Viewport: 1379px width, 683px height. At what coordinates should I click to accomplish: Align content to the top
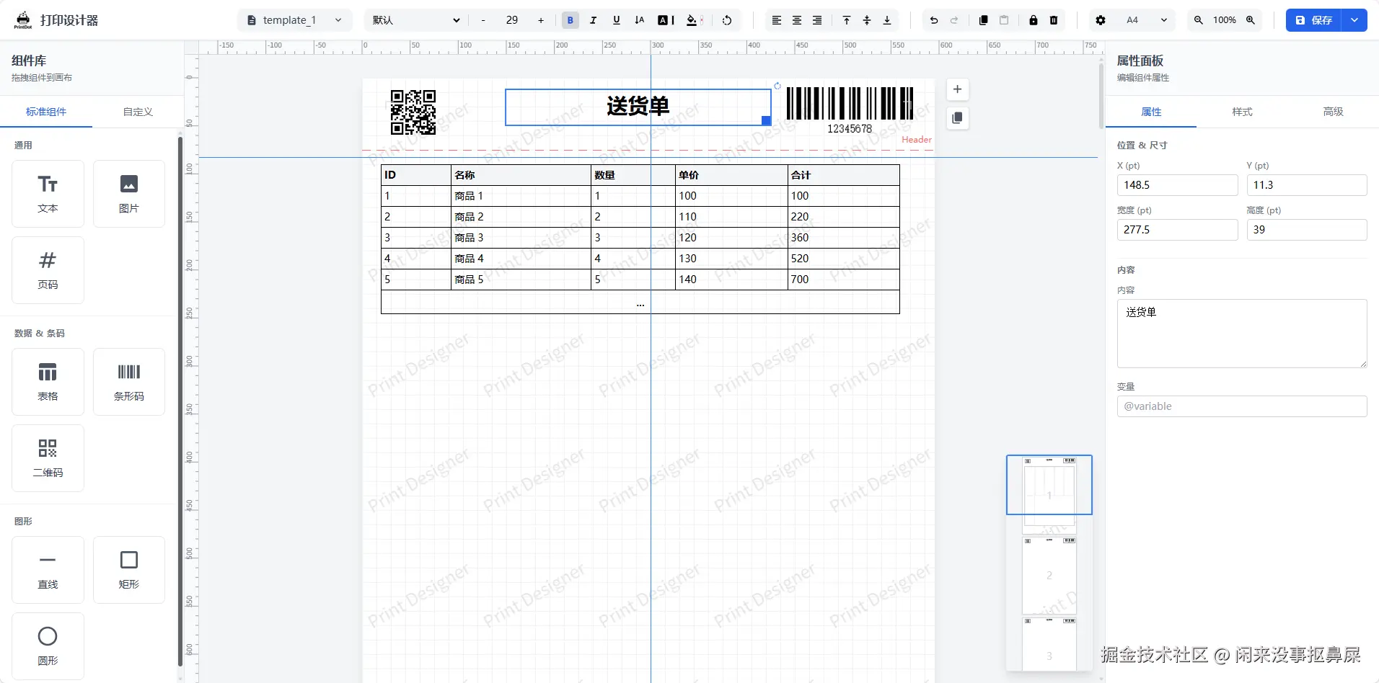coord(847,20)
